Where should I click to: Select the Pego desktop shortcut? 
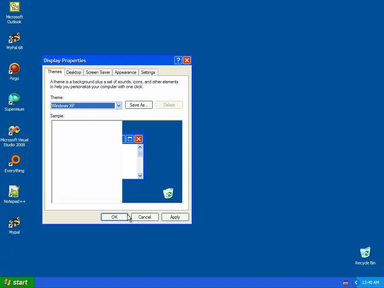(x=14, y=72)
